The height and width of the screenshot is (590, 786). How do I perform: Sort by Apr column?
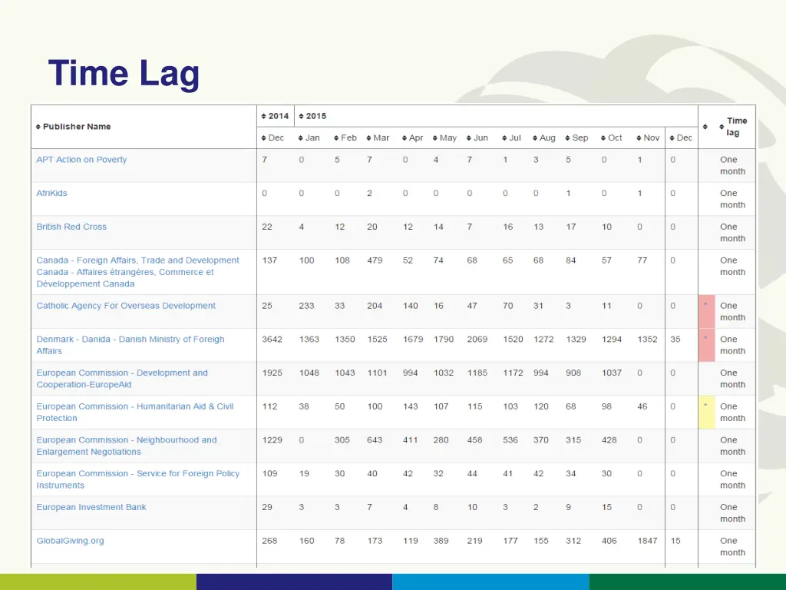(412, 138)
